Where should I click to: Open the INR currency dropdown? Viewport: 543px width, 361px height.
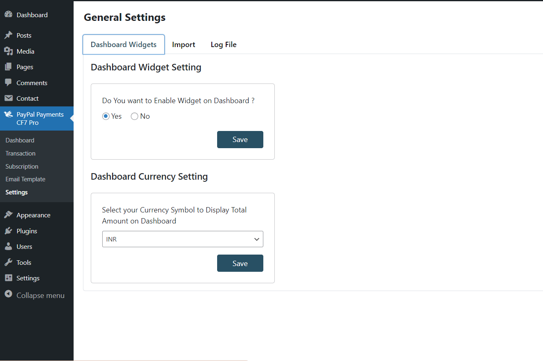(x=182, y=239)
